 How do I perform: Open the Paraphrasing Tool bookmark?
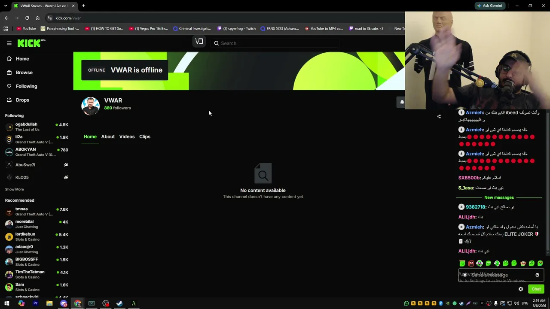[x=60, y=29]
